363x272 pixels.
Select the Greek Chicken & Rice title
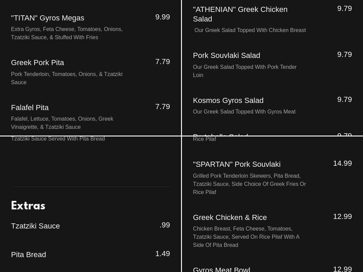click(x=230, y=217)
